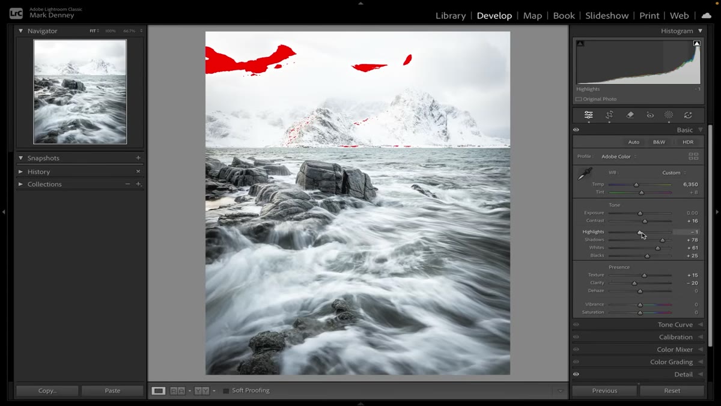
Task: Switch to the Develop module
Action: (x=494, y=16)
